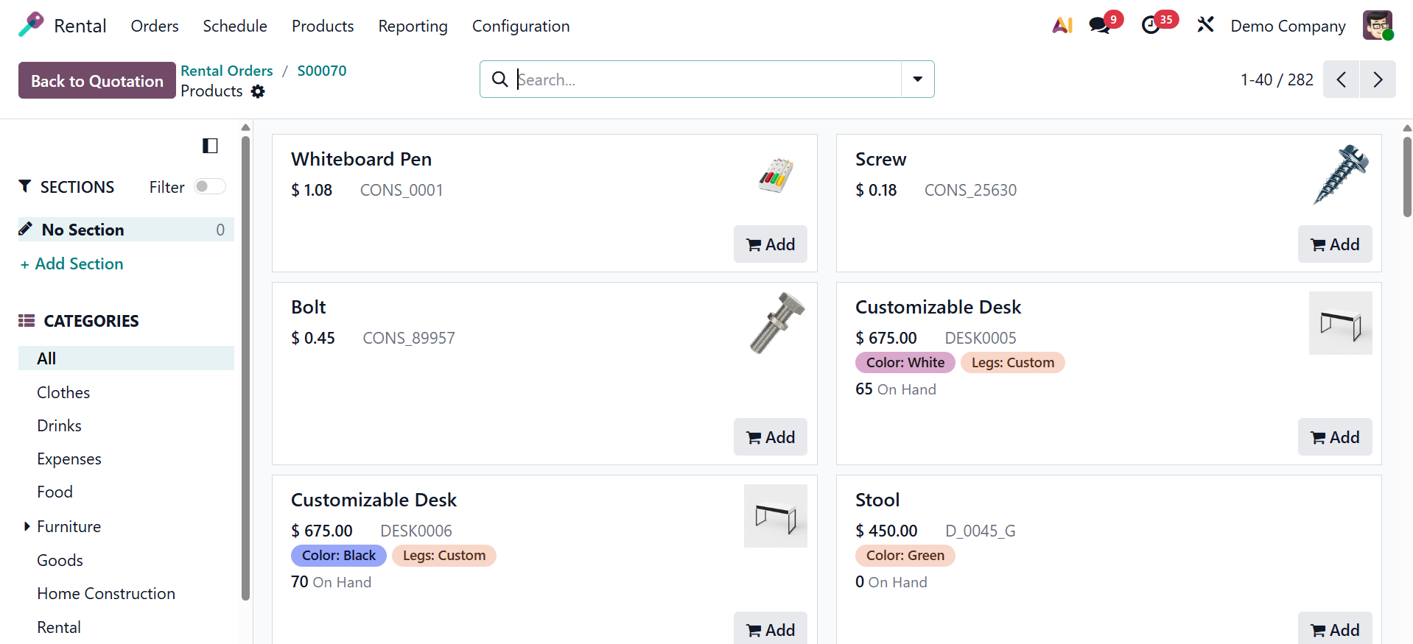This screenshot has height=644, width=1413.
Task: Open the Configuration menu
Action: tap(520, 26)
